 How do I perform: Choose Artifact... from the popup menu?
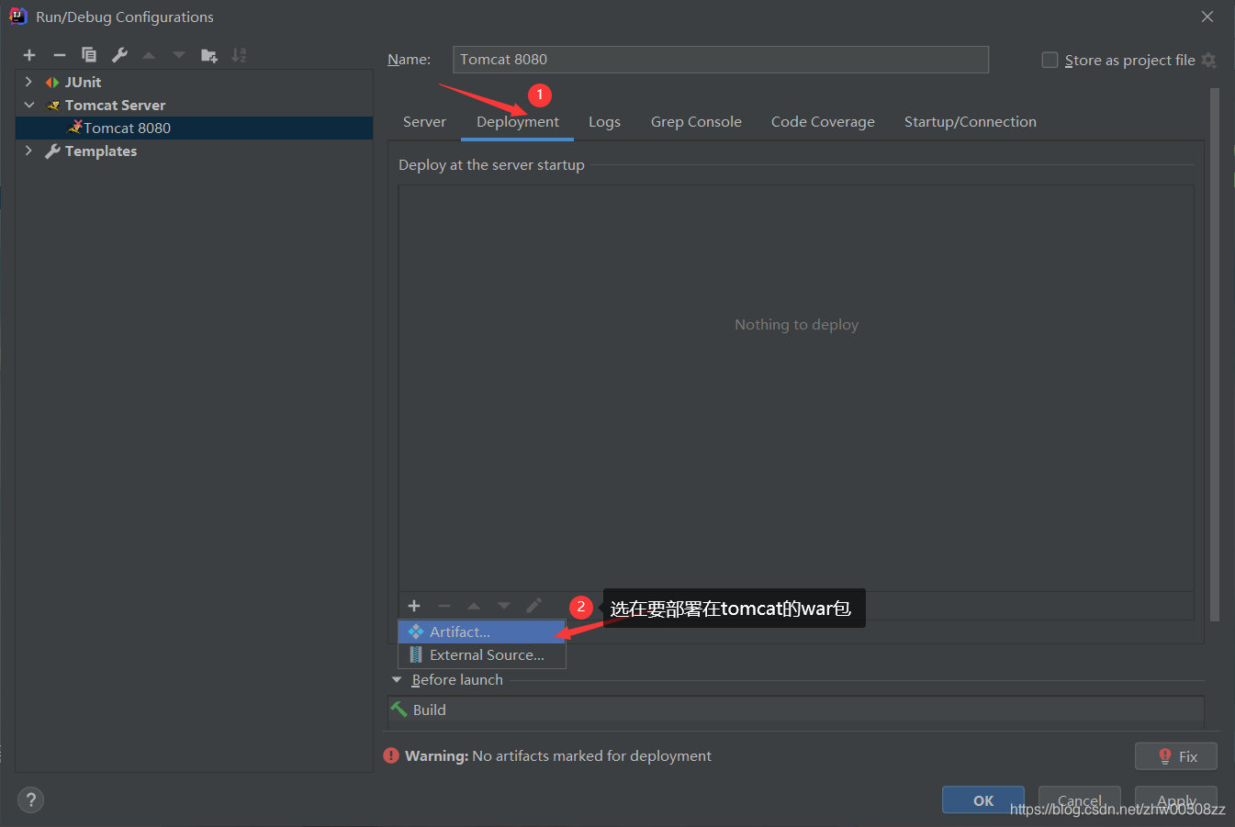tap(481, 631)
